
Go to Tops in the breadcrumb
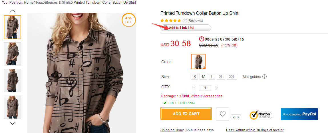point(39,3)
